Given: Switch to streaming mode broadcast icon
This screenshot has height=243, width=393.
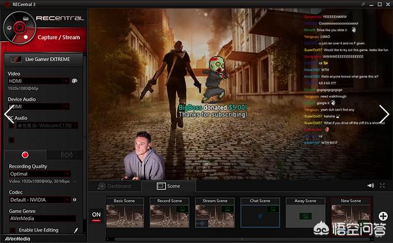Looking at the screenshot, I should (x=66, y=154).
